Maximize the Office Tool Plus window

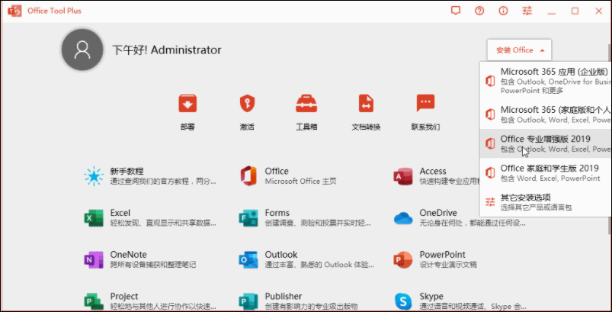point(575,11)
